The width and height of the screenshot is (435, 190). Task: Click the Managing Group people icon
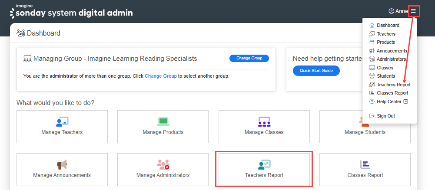[x=27, y=59]
